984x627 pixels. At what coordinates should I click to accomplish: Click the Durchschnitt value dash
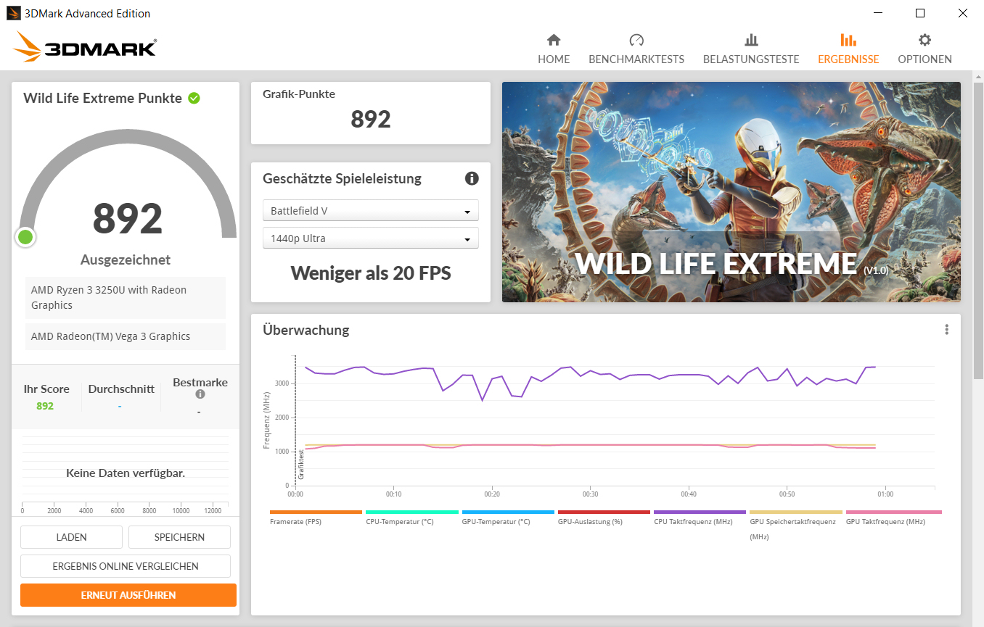120,407
